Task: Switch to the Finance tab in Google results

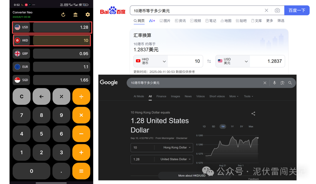Action: click(161, 96)
